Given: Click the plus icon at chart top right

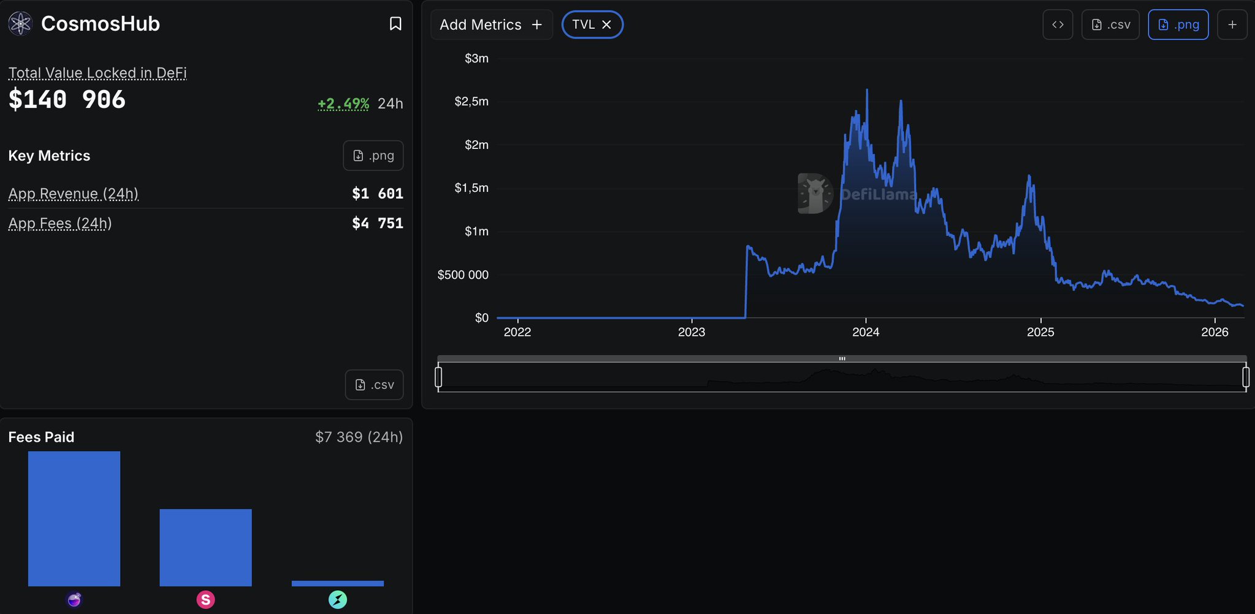Looking at the screenshot, I should click(1232, 25).
